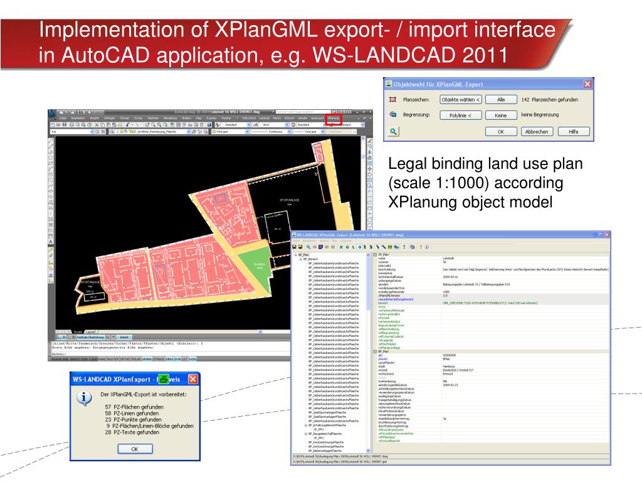The height and width of the screenshot is (482, 642).
Task: Click 'raeumlicherGeltungsbereich' property row
Action: tap(492, 299)
